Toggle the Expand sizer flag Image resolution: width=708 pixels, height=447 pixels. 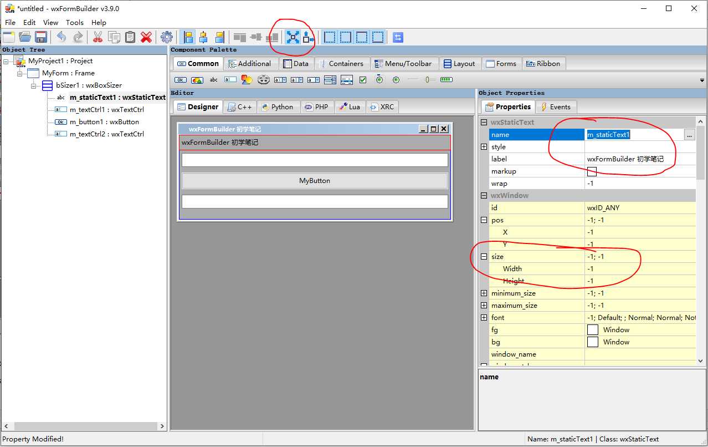click(293, 37)
